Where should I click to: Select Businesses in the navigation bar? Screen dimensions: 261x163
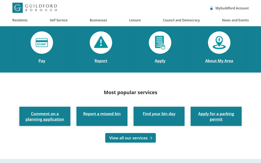point(98,20)
